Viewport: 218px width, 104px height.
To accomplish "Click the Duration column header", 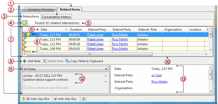I will [76, 30].
